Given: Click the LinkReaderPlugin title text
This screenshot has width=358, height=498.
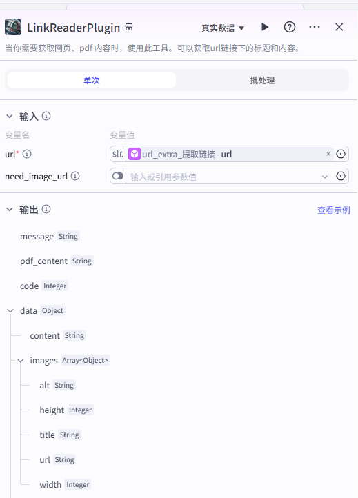Looking at the screenshot, I should point(73,28).
